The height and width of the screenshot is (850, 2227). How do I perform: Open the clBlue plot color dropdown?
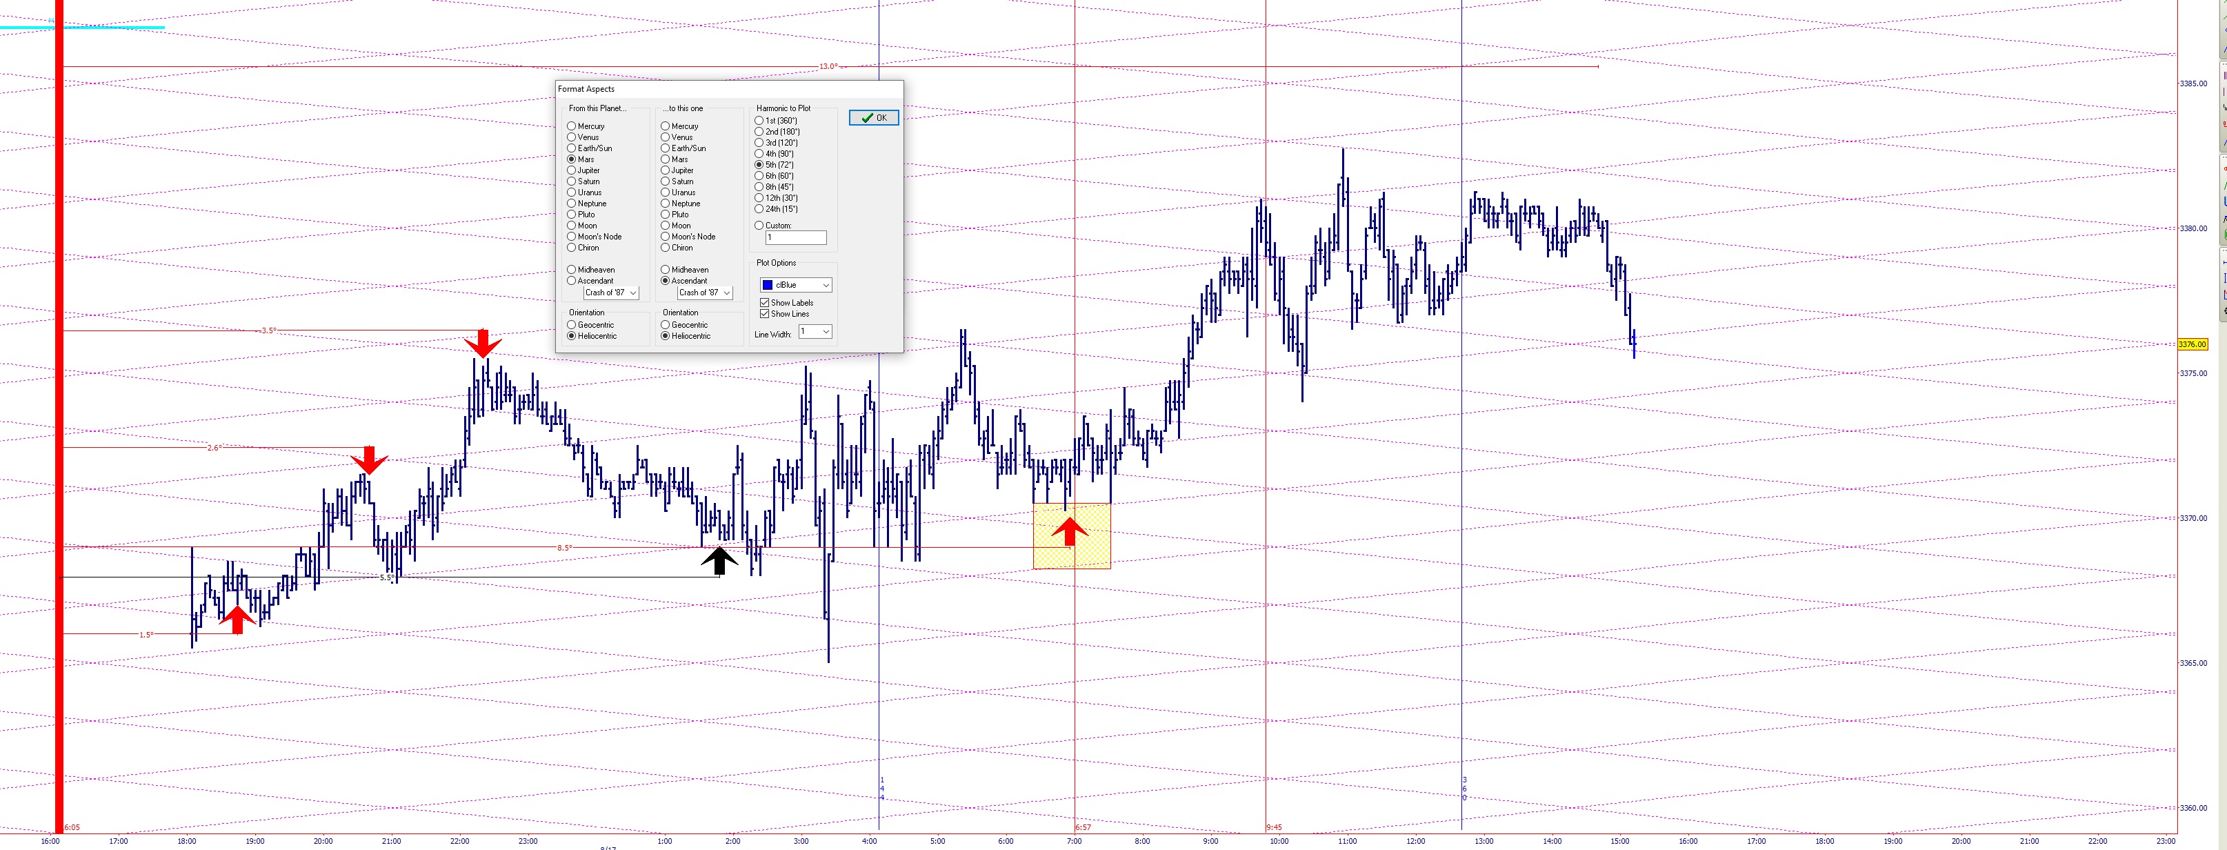[x=795, y=286]
